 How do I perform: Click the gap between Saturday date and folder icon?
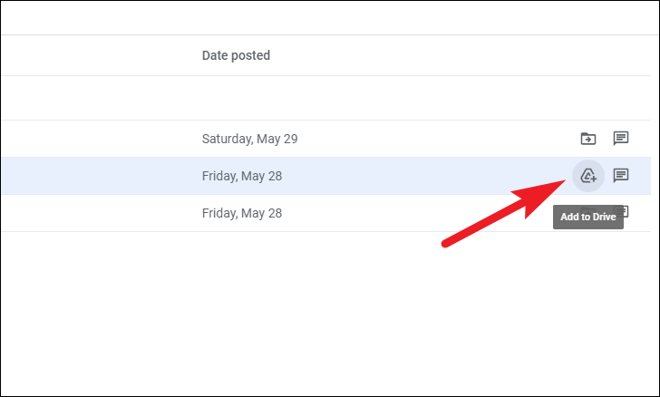pyautogui.click(x=439, y=139)
